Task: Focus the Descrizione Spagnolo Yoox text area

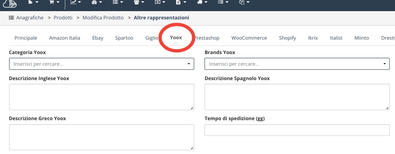Action: point(297,97)
